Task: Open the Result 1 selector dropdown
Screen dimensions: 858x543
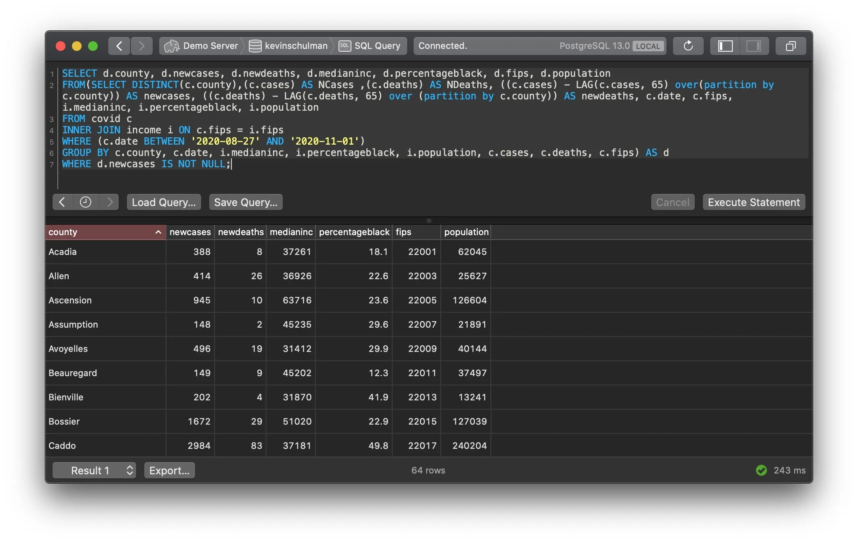Action: pyautogui.click(x=94, y=470)
